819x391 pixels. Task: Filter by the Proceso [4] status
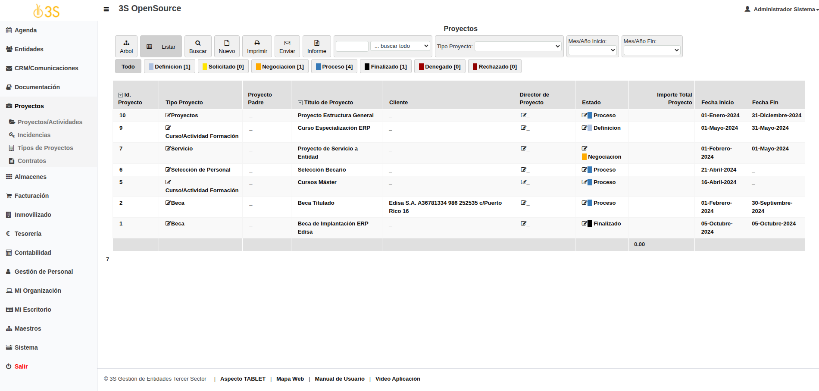pos(334,66)
